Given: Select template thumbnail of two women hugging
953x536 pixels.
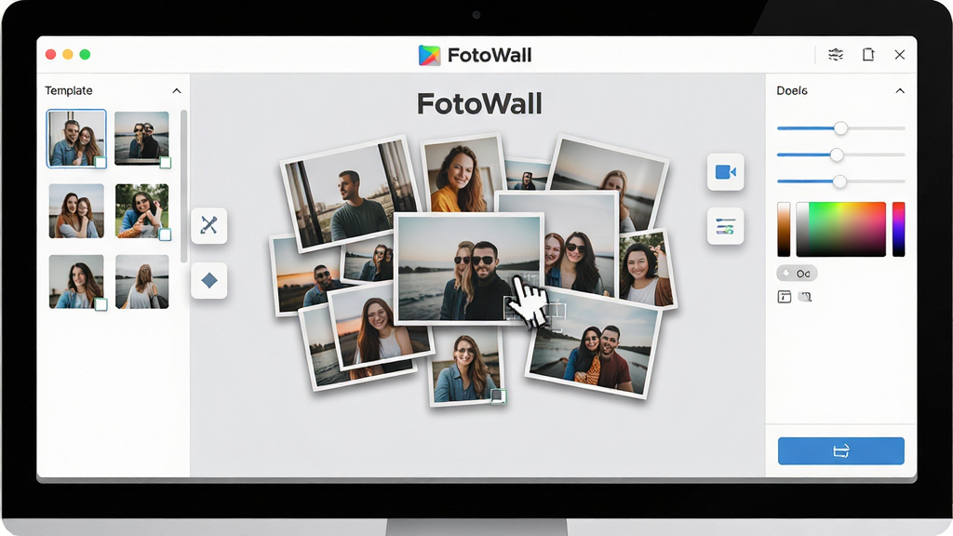Looking at the screenshot, I should (76, 211).
